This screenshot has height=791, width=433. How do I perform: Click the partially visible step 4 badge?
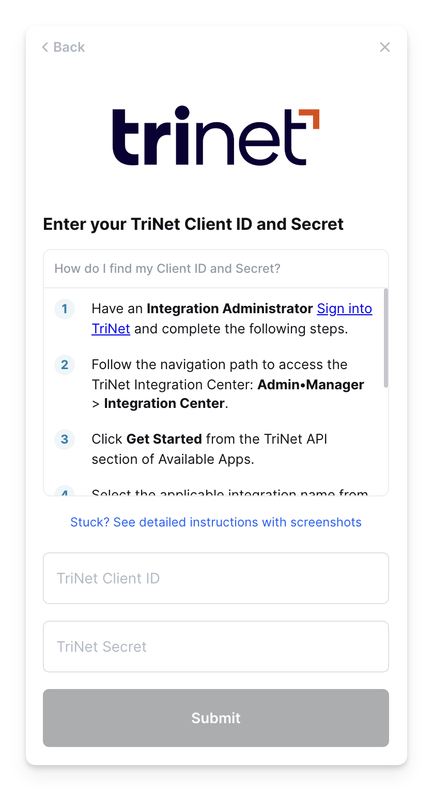coord(65,493)
